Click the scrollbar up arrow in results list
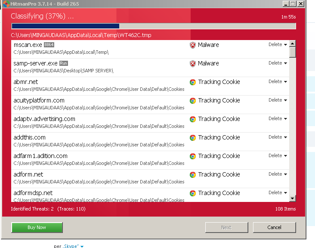 293,43
